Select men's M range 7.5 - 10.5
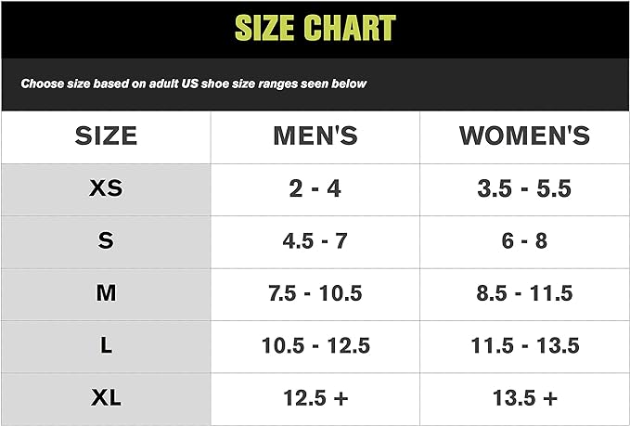630x426 pixels. pyautogui.click(x=315, y=293)
